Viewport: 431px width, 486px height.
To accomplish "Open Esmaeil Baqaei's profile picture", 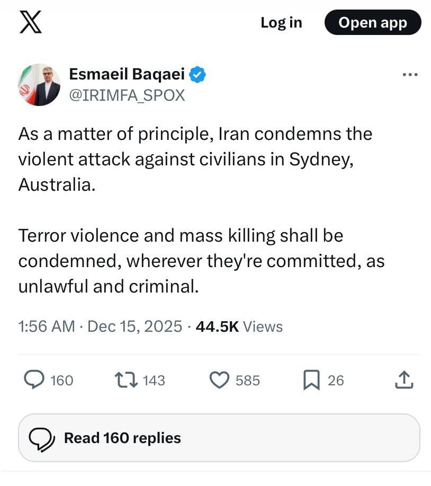I will [39, 85].
